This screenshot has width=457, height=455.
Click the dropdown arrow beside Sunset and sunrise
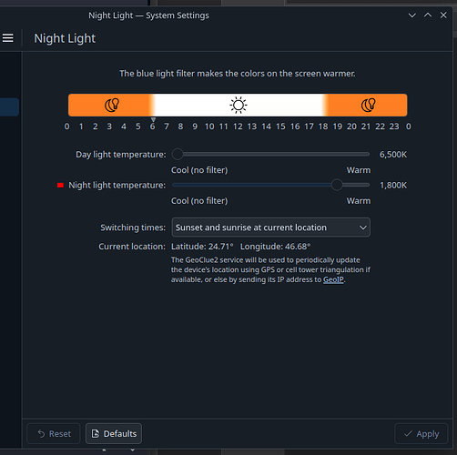click(x=362, y=227)
